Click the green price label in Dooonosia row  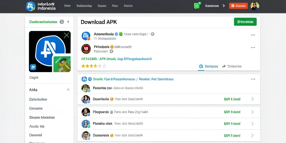click(x=232, y=135)
